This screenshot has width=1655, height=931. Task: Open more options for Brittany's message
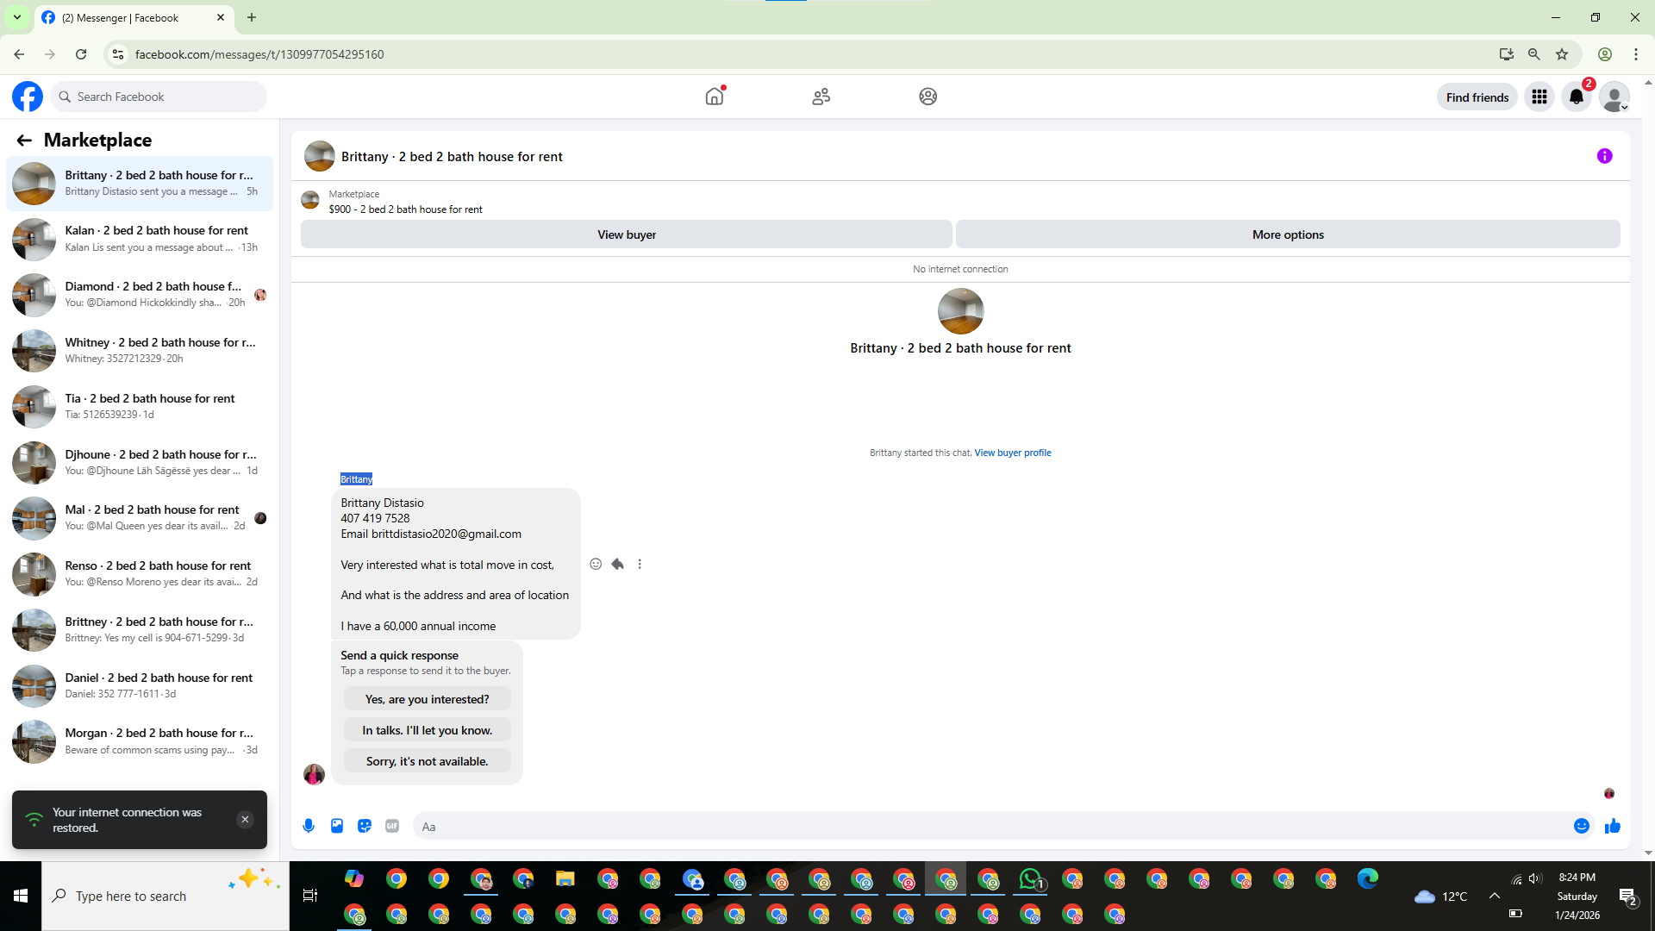(x=640, y=564)
